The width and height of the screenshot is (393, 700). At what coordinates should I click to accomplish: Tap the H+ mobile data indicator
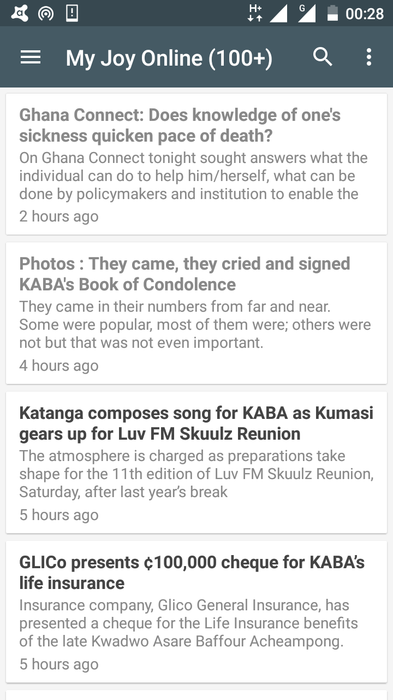pyautogui.click(x=255, y=13)
